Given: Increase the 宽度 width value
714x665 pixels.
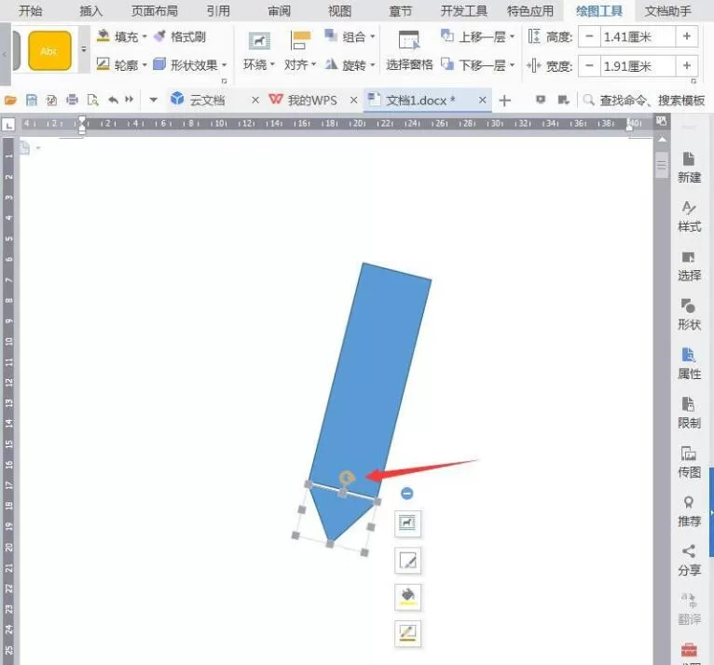Looking at the screenshot, I should point(687,66).
